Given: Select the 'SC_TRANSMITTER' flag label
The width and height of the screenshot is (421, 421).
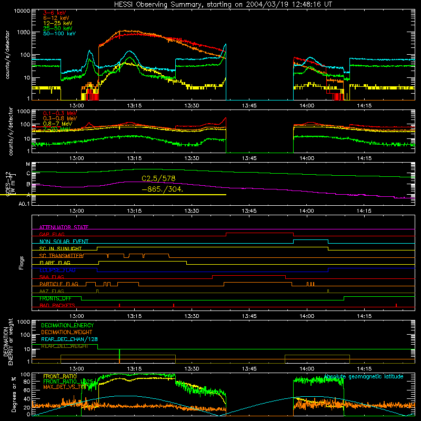Looking at the screenshot, I should pos(62,256).
